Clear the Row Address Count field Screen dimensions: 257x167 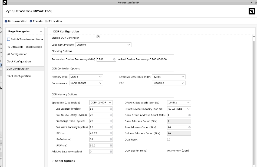coord(189,127)
